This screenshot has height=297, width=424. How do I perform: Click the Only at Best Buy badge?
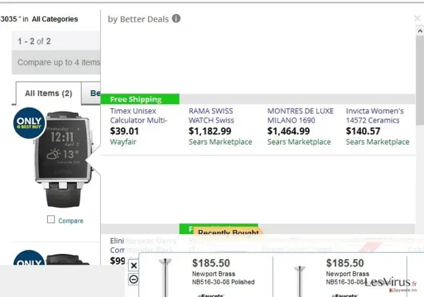pyautogui.click(x=29, y=123)
